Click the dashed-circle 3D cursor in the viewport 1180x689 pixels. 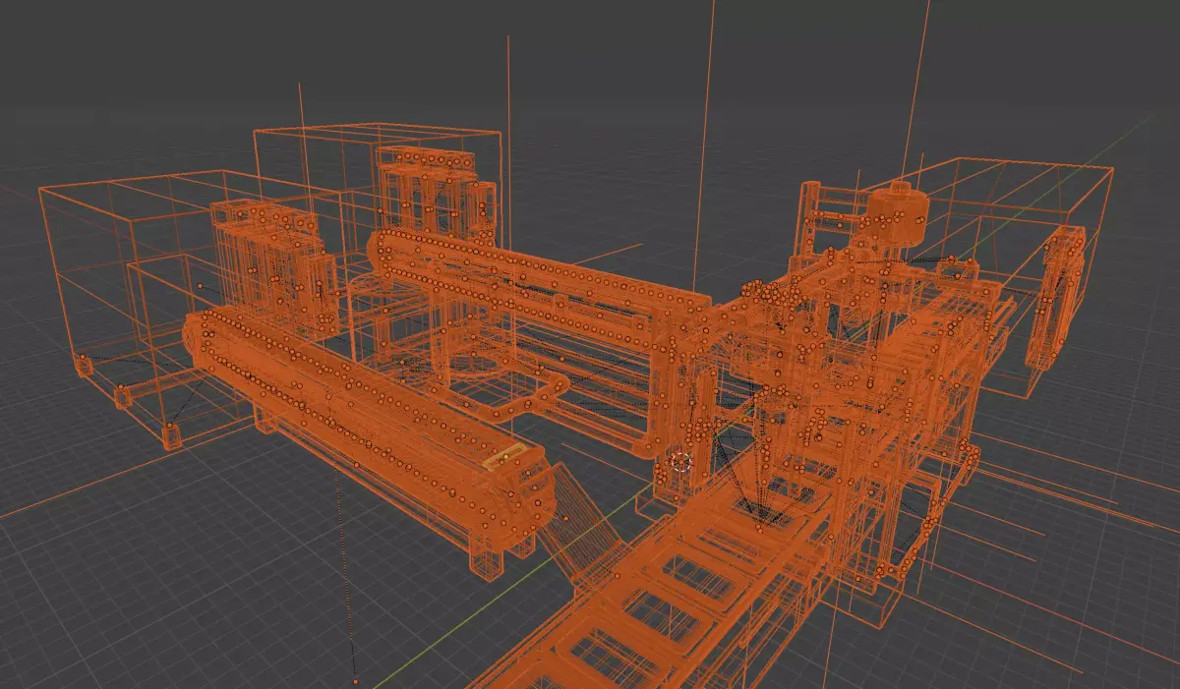[x=680, y=462]
